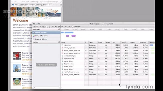Sort by the Duration column header

click(x=144, y=42)
